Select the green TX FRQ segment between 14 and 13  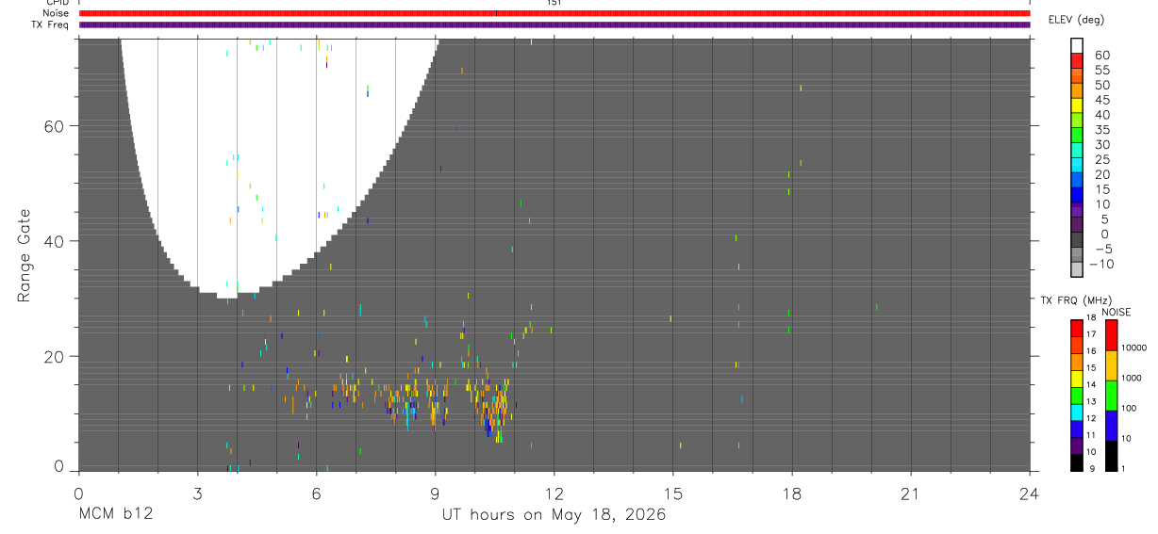click(1077, 396)
